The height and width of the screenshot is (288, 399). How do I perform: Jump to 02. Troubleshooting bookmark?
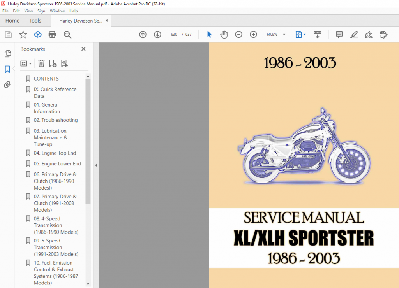[x=56, y=120]
